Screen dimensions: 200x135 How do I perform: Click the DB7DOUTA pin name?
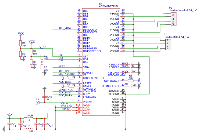pyautogui.click(x=90, y=30)
